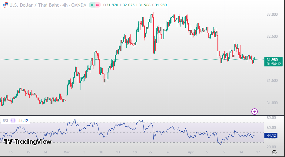Viewport: 285px width, 157px height.
Task: Open chart settings via hexagon gear icon
Action: point(274,152)
